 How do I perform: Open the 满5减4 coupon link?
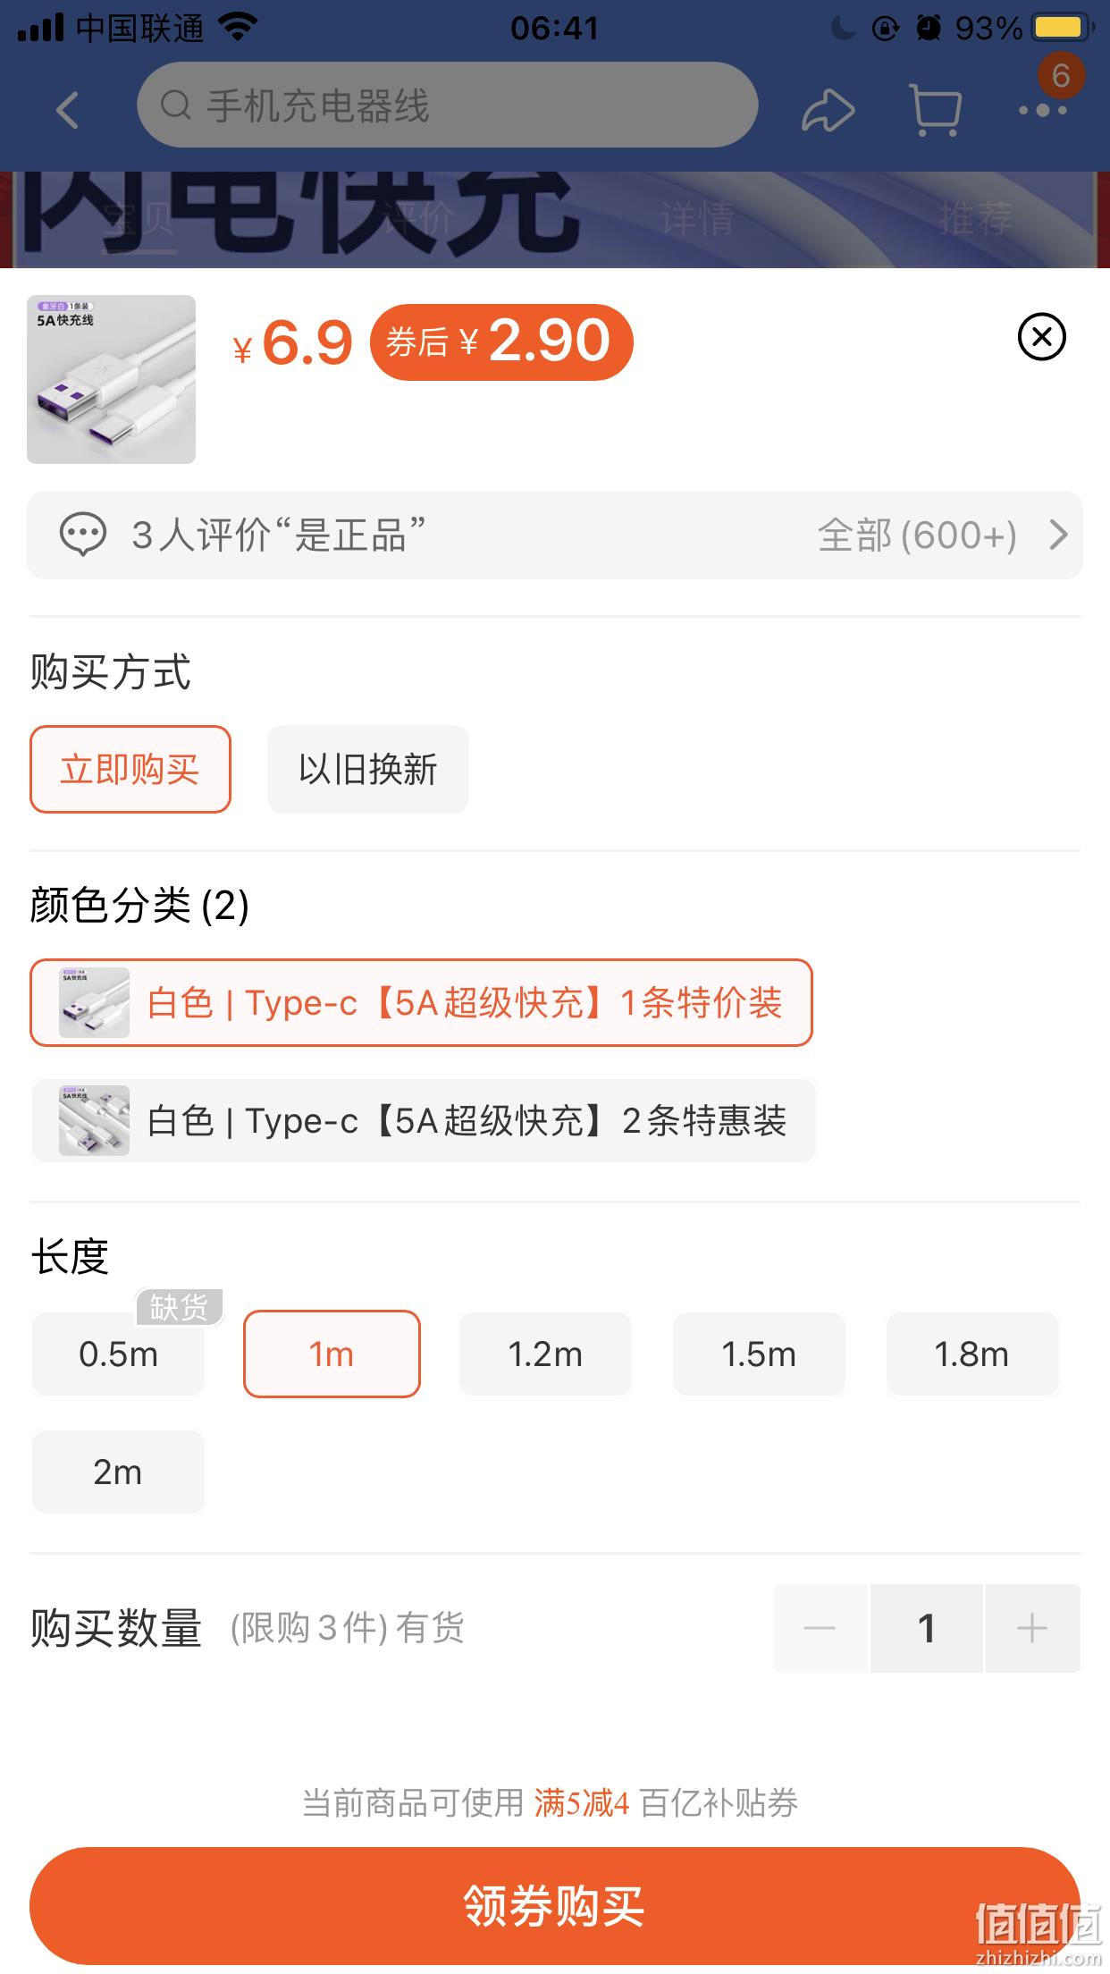(x=582, y=1802)
